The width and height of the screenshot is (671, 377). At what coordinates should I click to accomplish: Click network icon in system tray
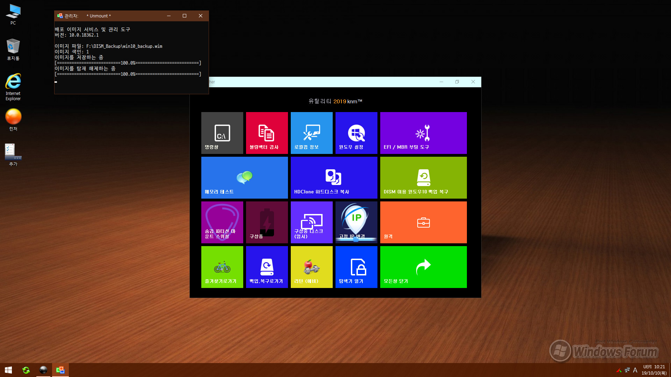(x=627, y=370)
